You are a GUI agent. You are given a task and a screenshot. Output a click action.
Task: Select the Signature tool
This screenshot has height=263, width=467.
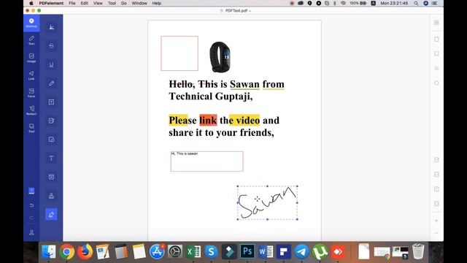click(51, 214)
